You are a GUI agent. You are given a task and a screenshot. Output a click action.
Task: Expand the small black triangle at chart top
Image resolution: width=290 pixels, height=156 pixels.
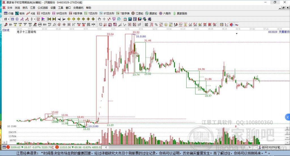236,34
